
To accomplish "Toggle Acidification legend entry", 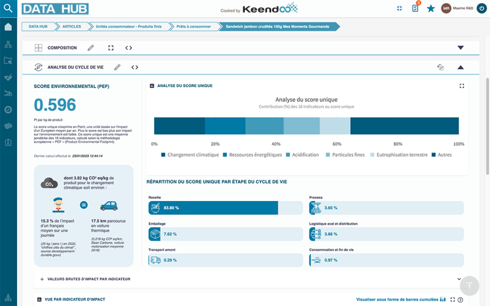I will (302, 155).
